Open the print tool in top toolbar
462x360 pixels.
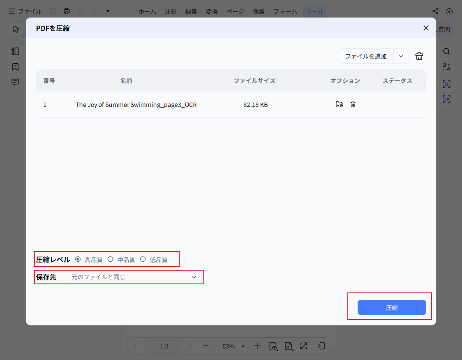(x=67, y=11)
